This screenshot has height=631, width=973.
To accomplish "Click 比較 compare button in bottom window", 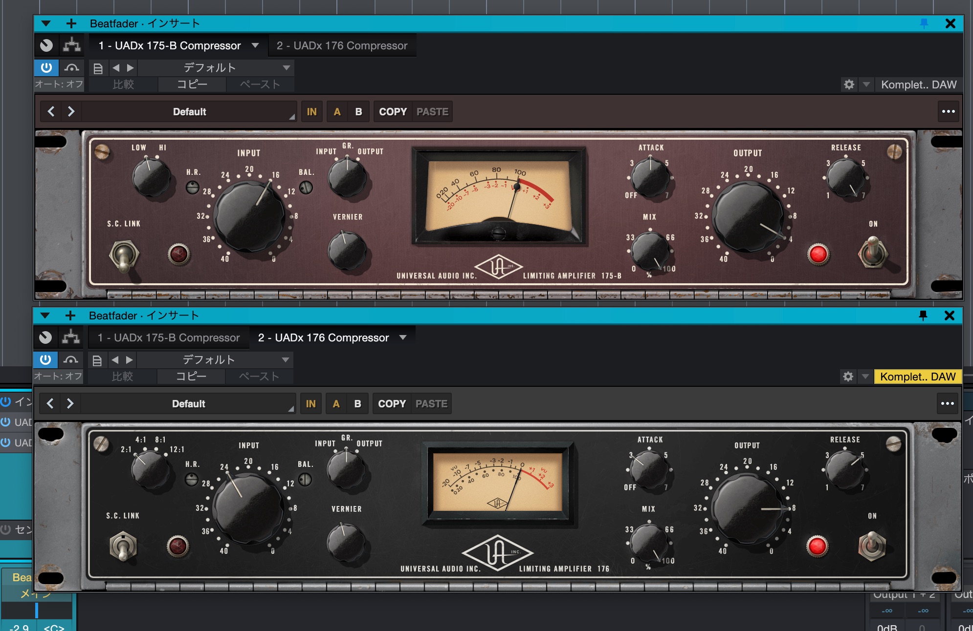I will (122, 377).
